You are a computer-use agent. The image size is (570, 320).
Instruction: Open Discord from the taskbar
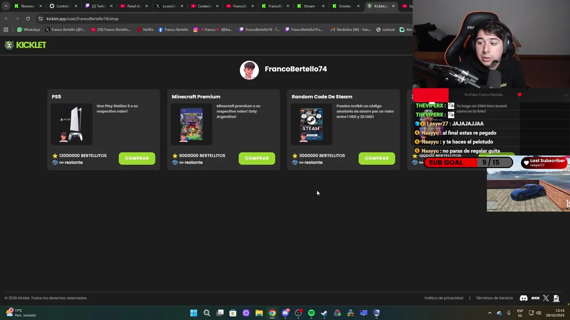click(x=285, y=313)
